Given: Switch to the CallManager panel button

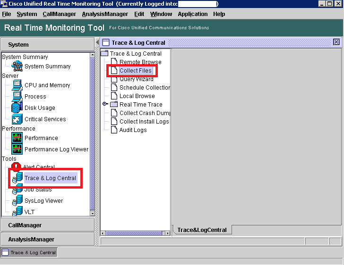Looking at the screenshot, I should click(48, 225).
